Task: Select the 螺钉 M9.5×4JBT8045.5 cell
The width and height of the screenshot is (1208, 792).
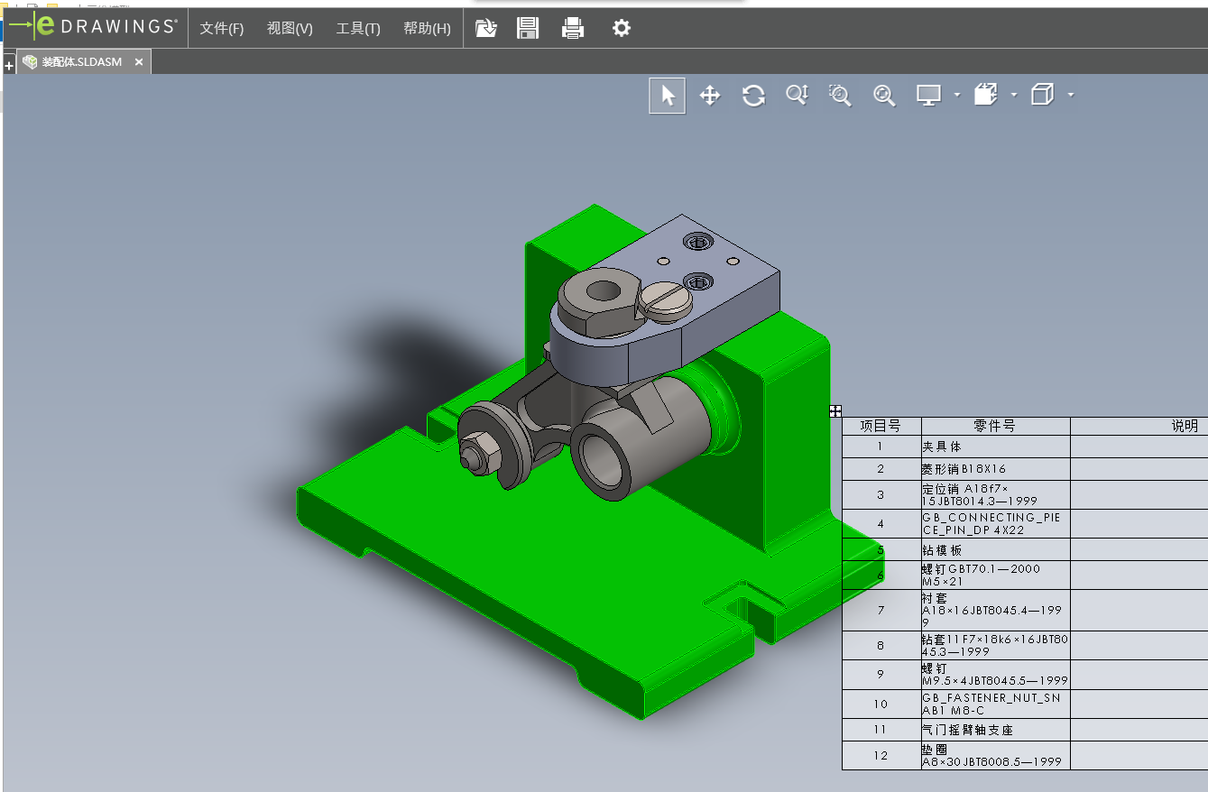Action: 995,675
